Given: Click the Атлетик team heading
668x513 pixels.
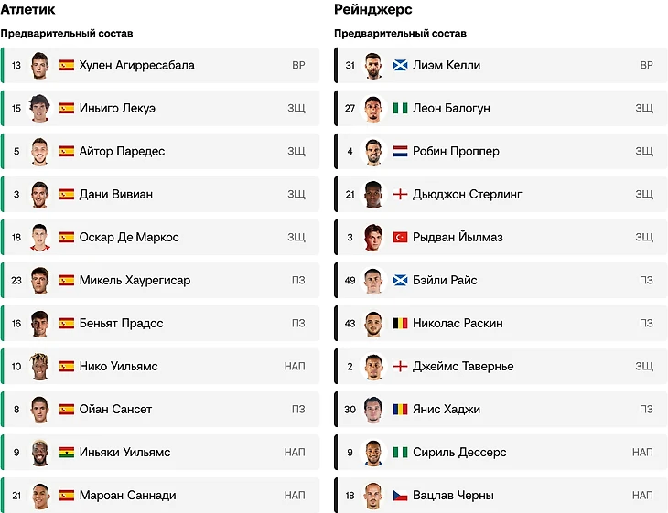Looking at the screenshot, I should click(27, 9).
